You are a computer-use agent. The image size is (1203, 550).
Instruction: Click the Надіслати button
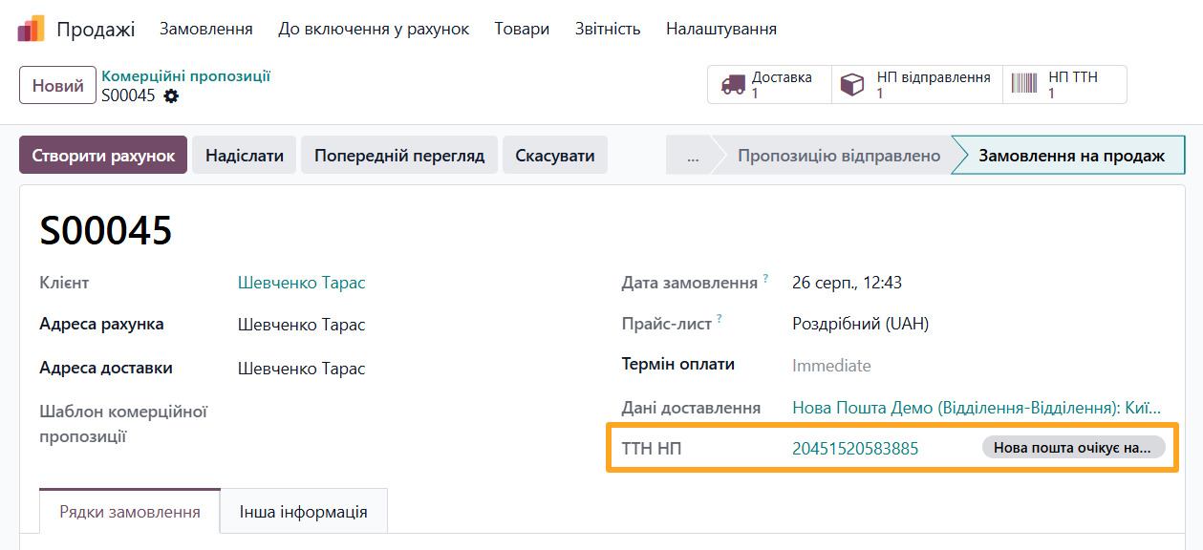click(245, 155)
